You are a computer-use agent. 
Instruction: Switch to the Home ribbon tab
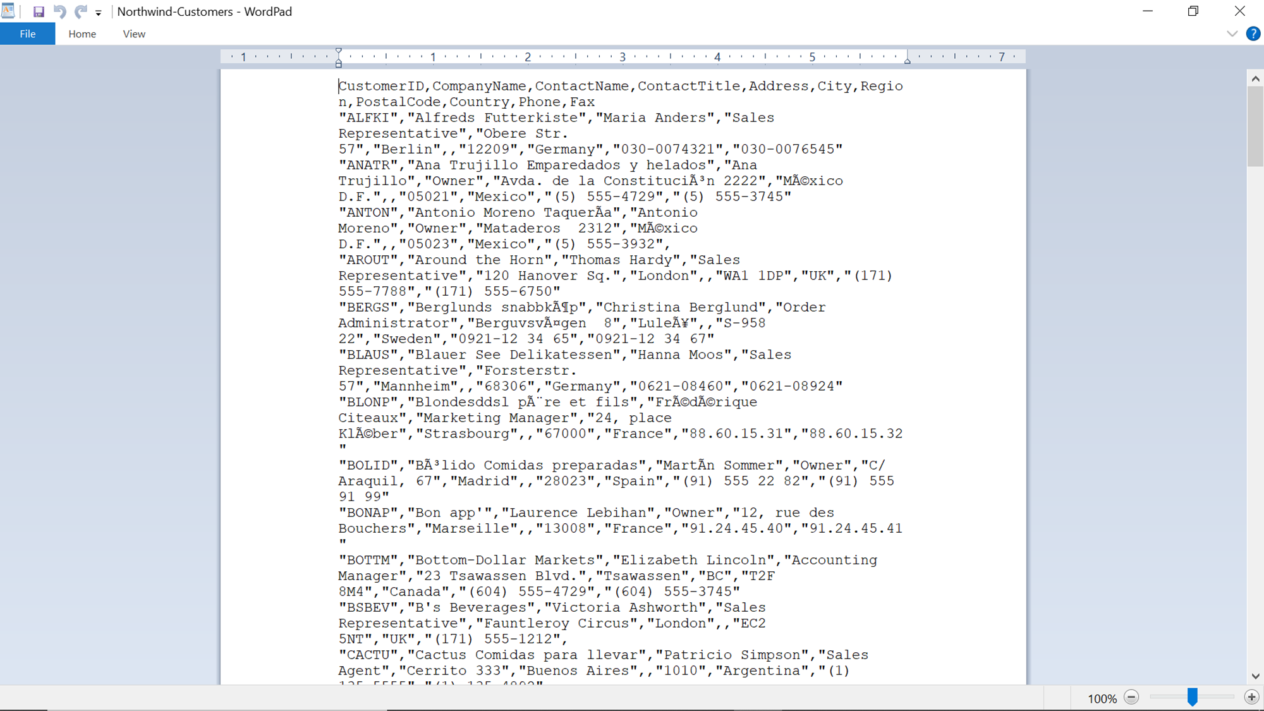[x=82, y=34]
